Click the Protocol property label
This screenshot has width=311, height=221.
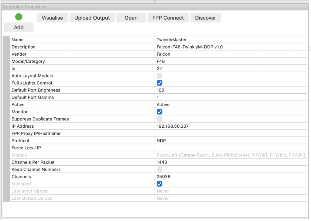(20, 140)
